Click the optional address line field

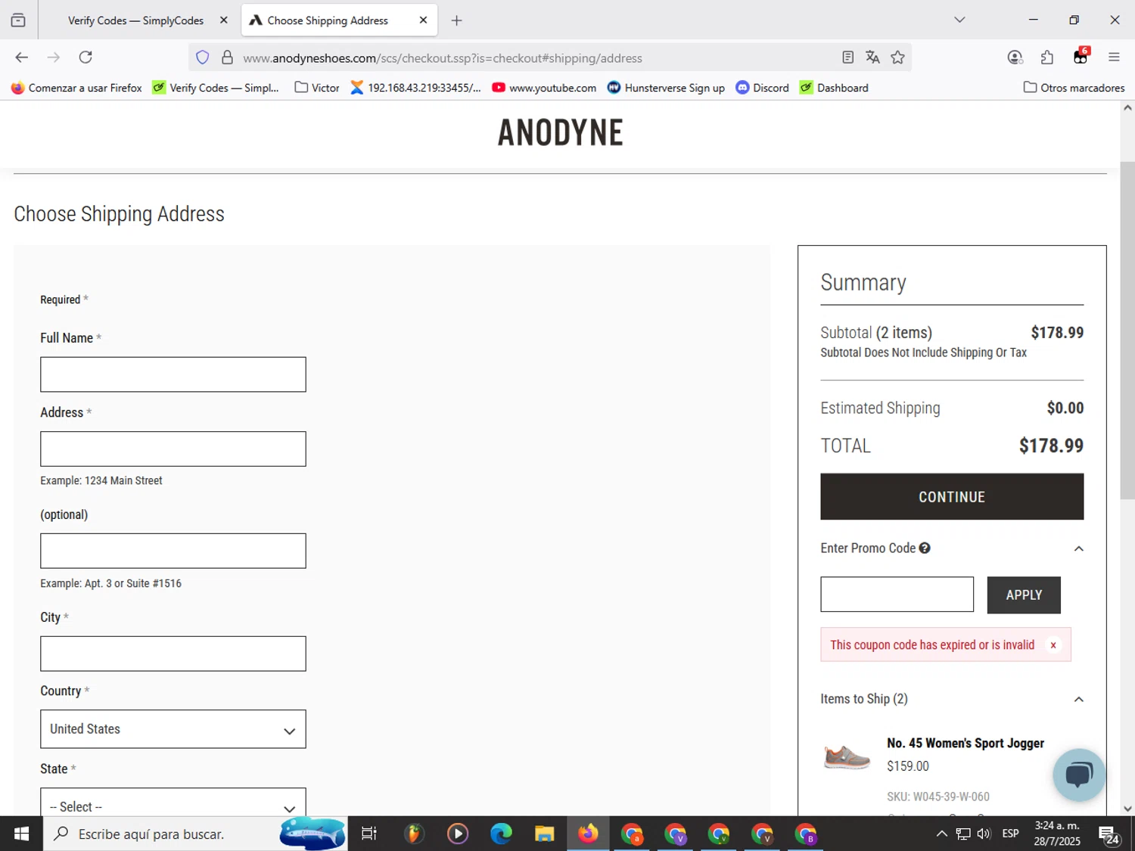173,551
